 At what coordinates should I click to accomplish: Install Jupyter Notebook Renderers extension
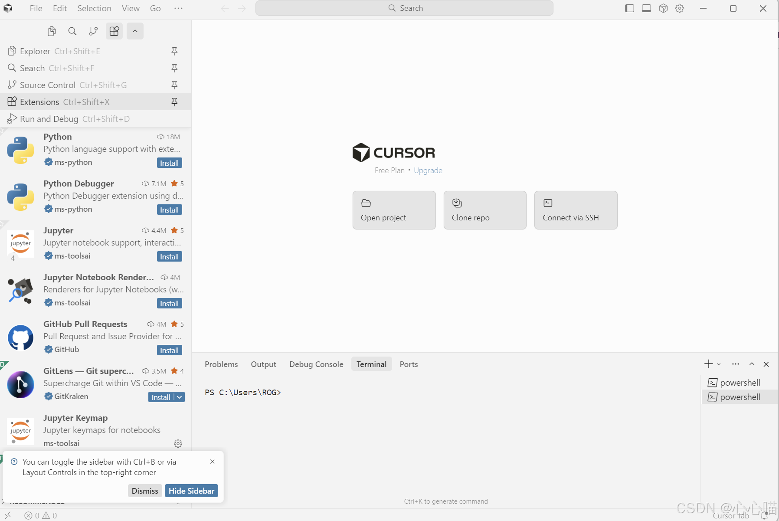tap(169, 304)
